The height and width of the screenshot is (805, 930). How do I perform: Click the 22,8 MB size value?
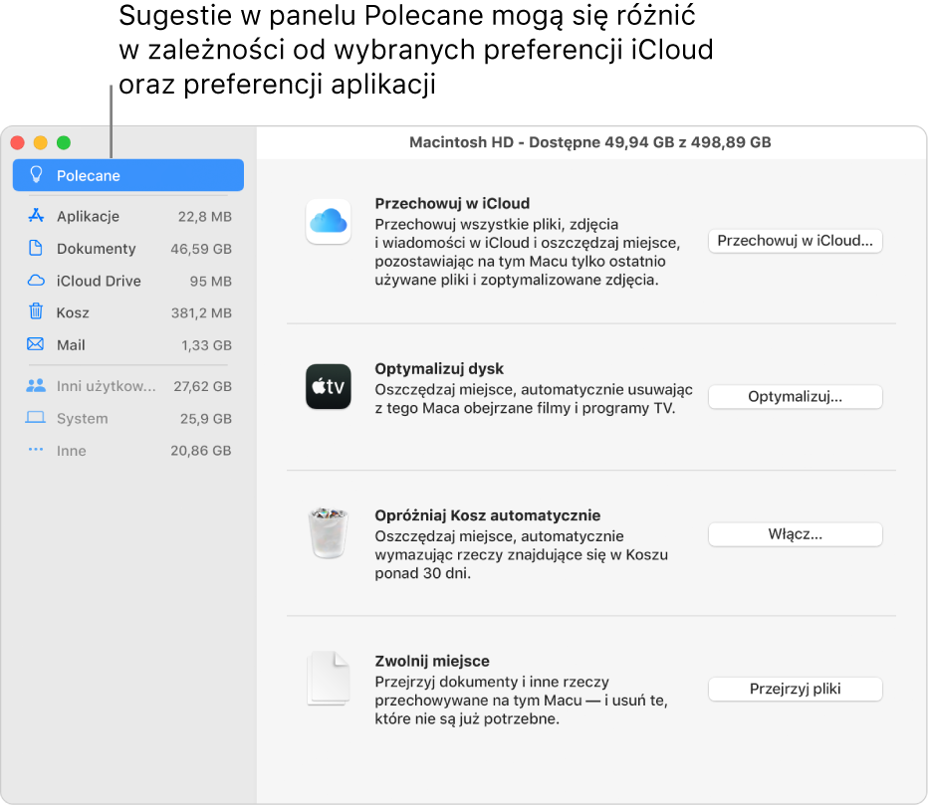coord(205,216)
